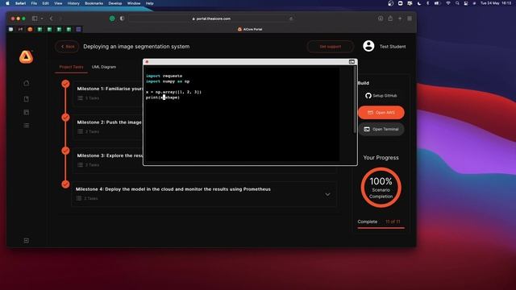
Task: Switch to the UML Diagram tab
Action: point(104,67)
